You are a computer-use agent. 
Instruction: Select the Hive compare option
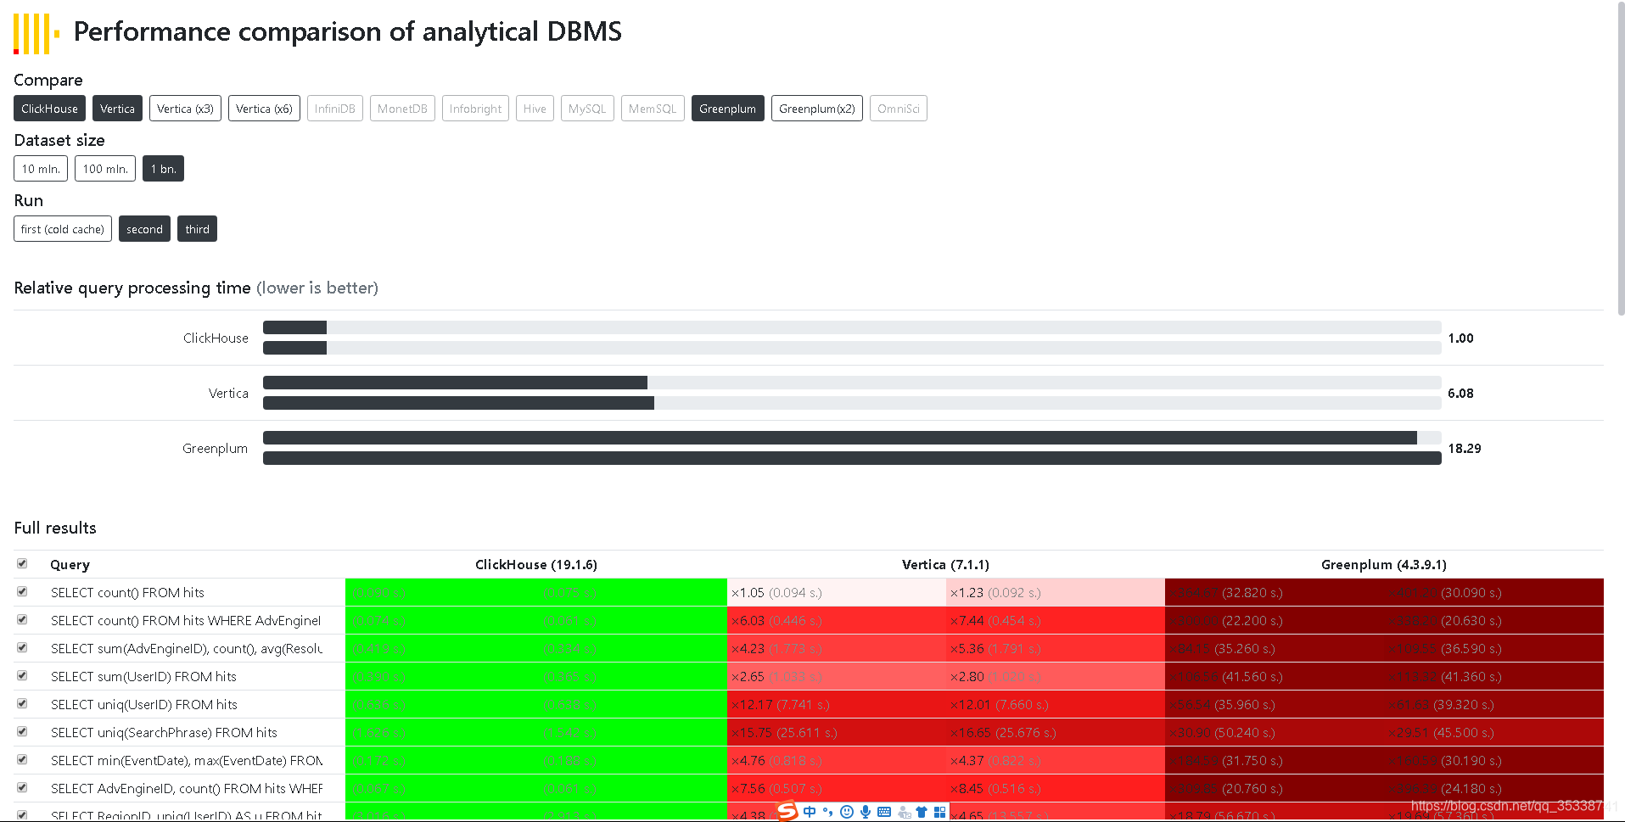535,109
